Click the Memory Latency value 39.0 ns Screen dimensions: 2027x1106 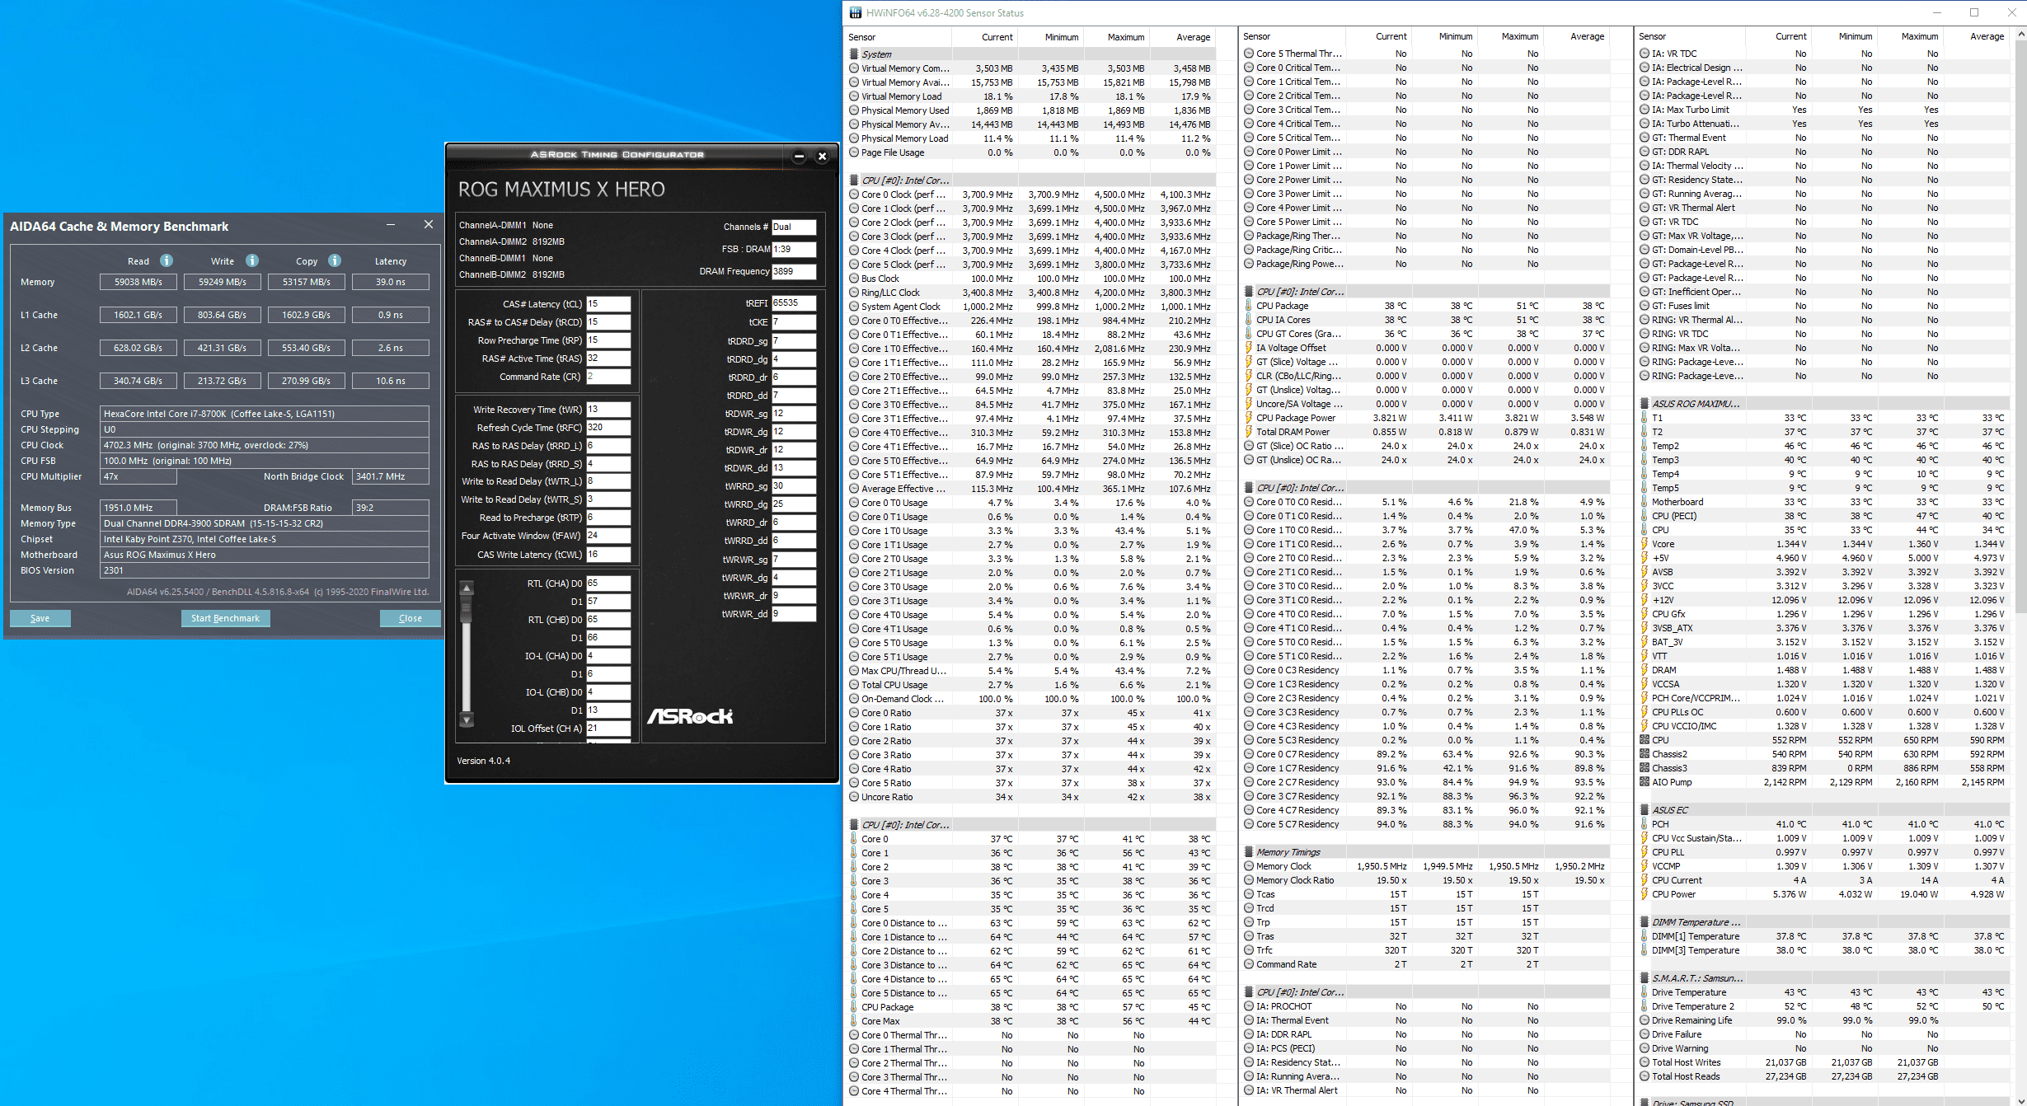[391, 282]
